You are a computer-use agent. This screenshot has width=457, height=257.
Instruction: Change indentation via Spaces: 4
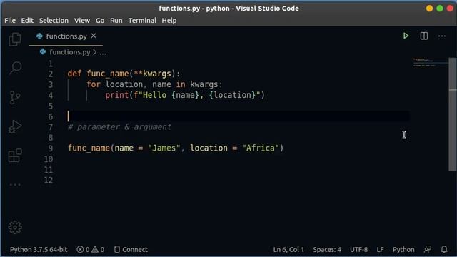[327, 249]
